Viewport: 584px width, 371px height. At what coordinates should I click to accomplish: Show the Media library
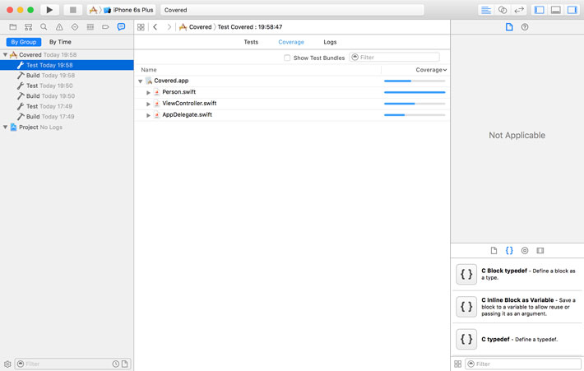point(540,250)
